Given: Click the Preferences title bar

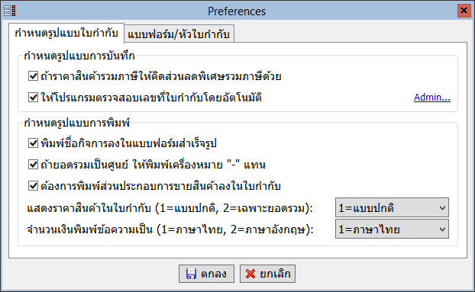Looking at the screenshot, I should pyautogui.click(x=237, y=11).
